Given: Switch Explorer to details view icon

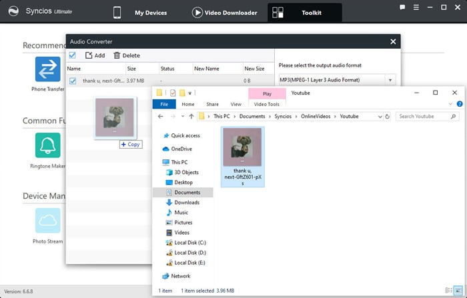Looking at the screenshot, I should click(x=448, y=290).
